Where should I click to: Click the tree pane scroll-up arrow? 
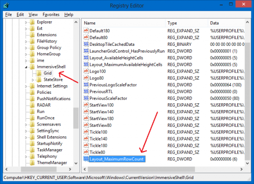coord(76,22)
